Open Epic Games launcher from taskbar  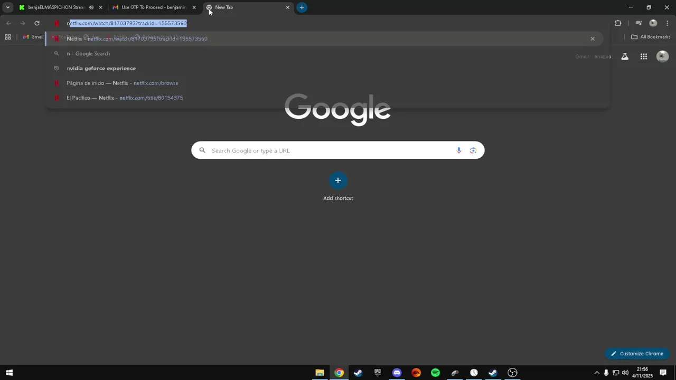tap(378, 373)
